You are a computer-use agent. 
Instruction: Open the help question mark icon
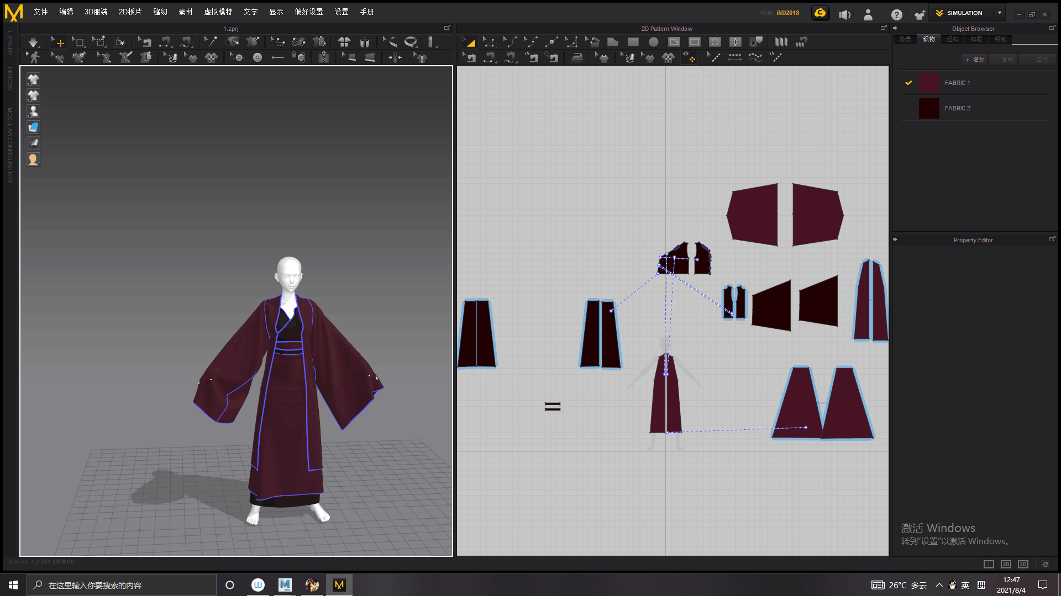click(896, 15)
